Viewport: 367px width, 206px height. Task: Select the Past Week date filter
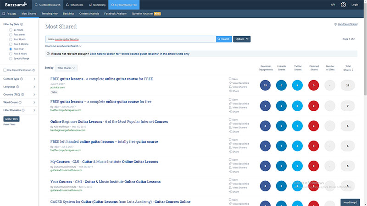coord(11,35)
